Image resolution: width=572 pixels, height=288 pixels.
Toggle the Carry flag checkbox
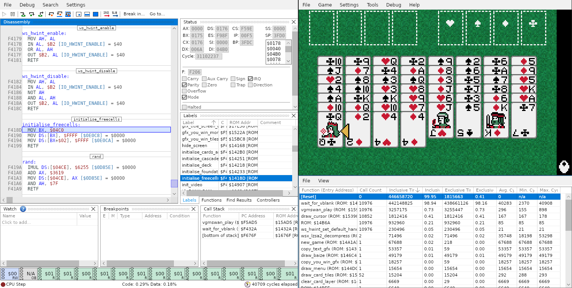184,79
